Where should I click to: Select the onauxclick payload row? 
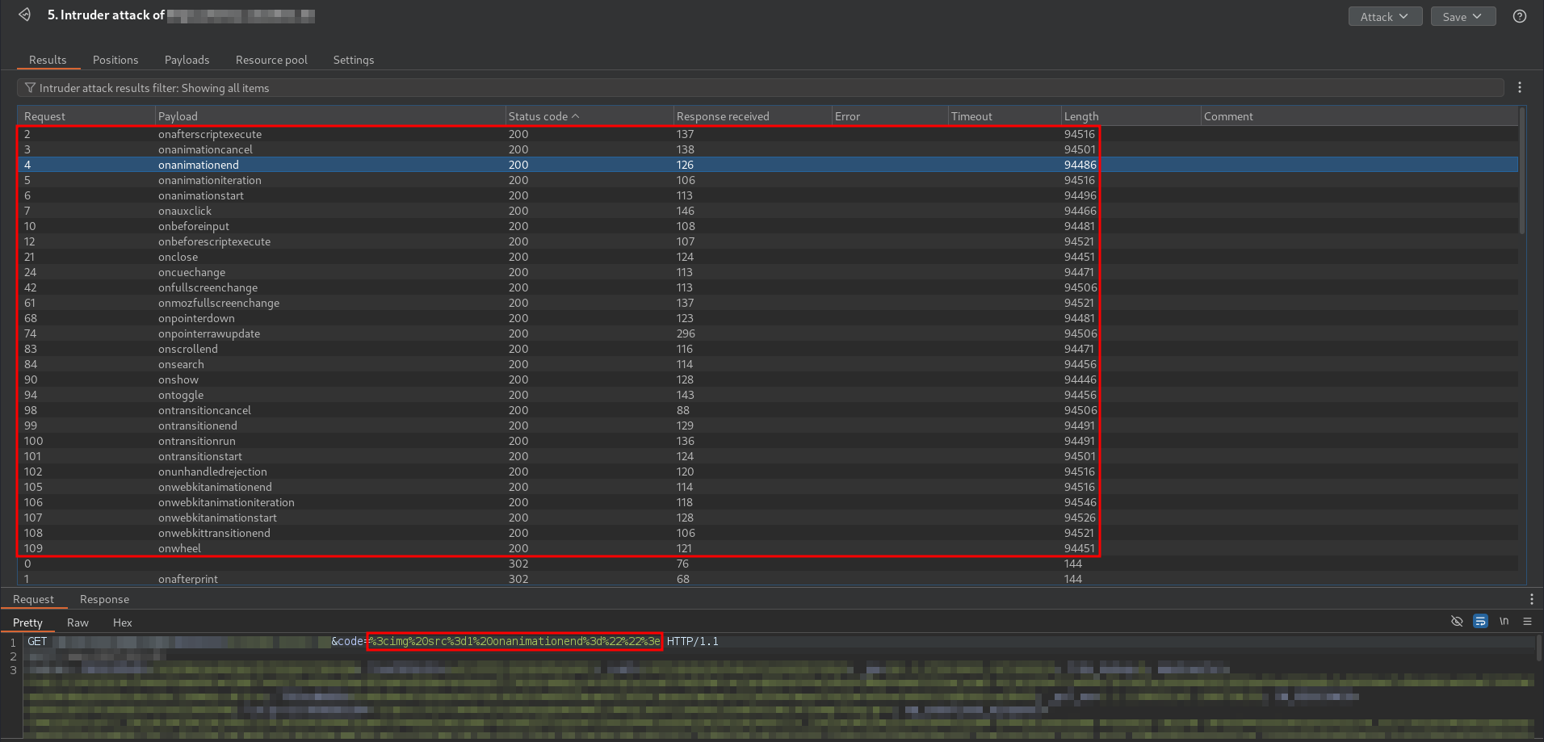click(x=768, y=211)
